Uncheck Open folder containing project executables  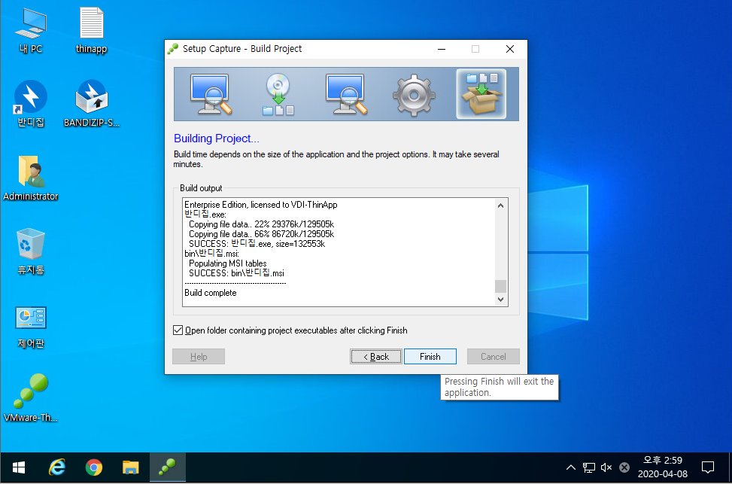pyautogui.click(x=178, y=330)
